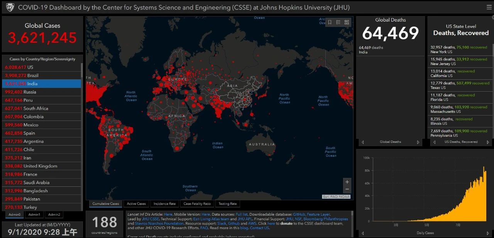This screenshot has height=238, width=494.
Task: Select the Colombia row in country list
Action: coord(42,117)
